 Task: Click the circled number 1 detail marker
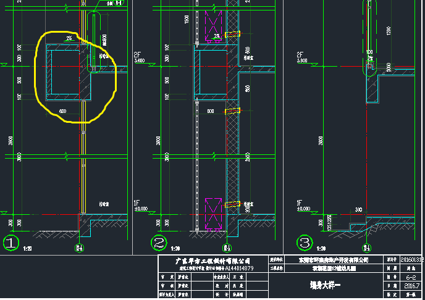[11, 243]
